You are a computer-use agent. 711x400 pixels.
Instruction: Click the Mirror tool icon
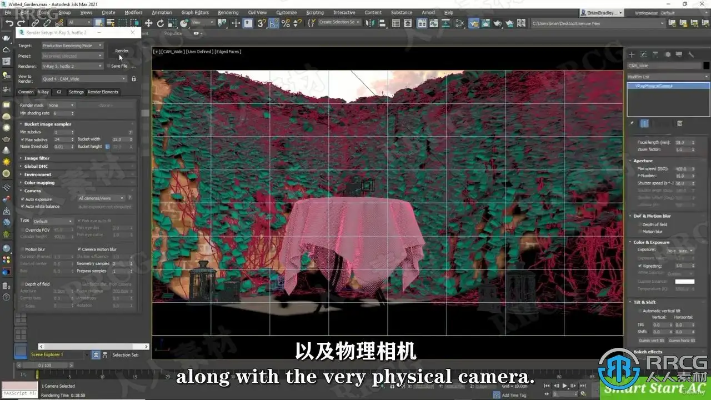coord(371,23)
